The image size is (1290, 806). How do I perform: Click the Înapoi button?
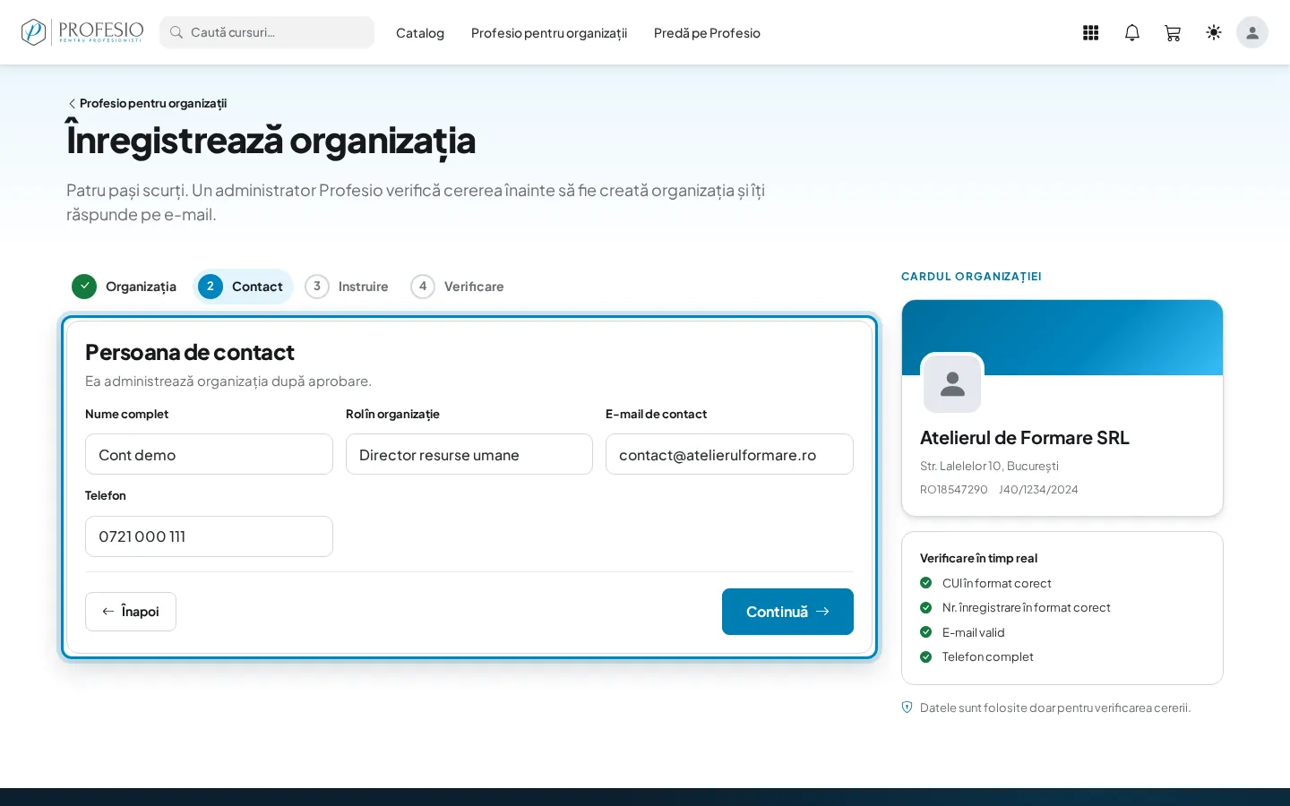tap(131, 612)
